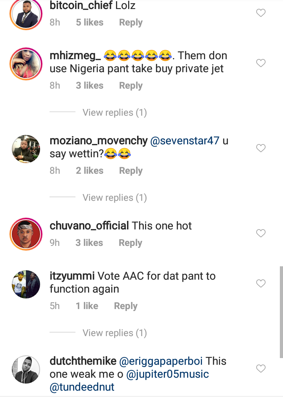Open the @jupiter05music mention
The height and width of the screenshot is (402, 283).
[x=167, y=374]
